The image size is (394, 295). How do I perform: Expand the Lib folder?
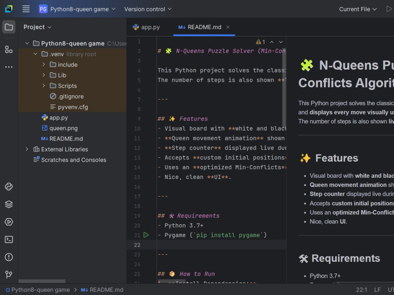point(44,75)
